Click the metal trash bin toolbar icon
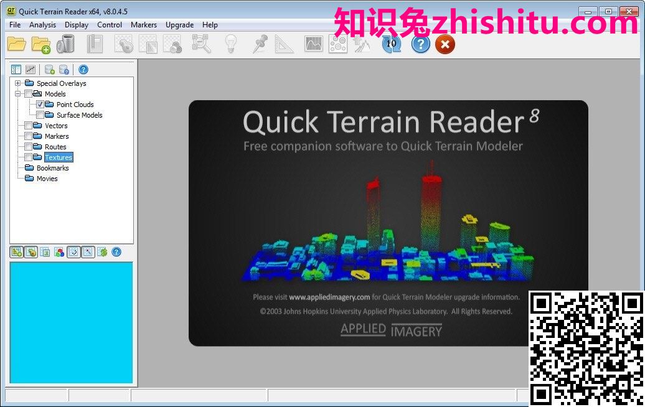This screenshot has height=407, width=645. click(65, 44)
